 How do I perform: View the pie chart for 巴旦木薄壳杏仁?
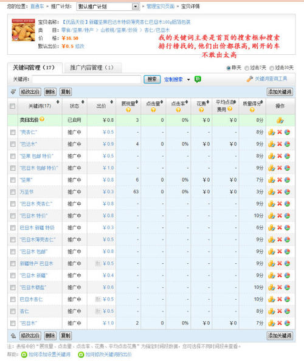(x=287, y=240)
